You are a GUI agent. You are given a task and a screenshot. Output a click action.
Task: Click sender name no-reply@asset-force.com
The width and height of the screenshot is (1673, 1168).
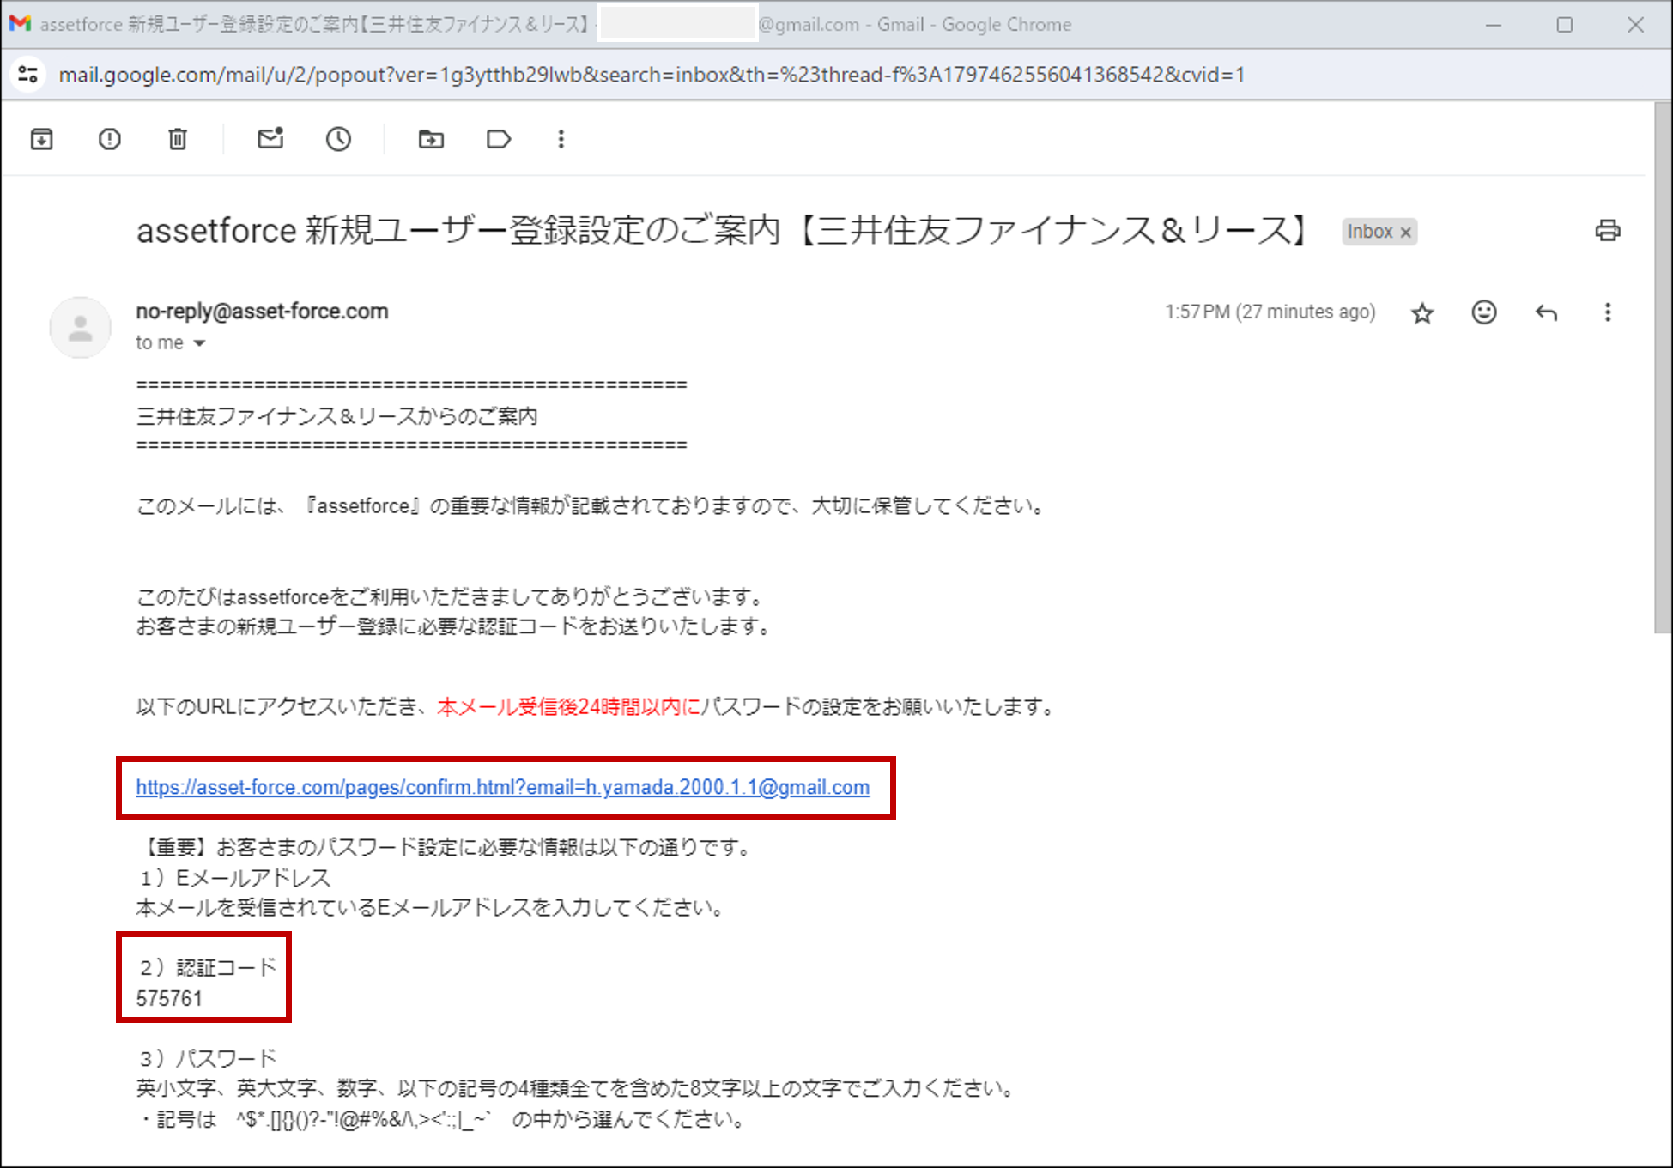262,311
